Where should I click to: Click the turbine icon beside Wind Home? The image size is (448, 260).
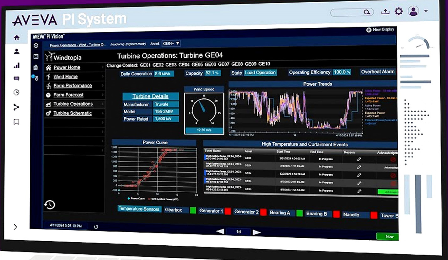[48, 77]
